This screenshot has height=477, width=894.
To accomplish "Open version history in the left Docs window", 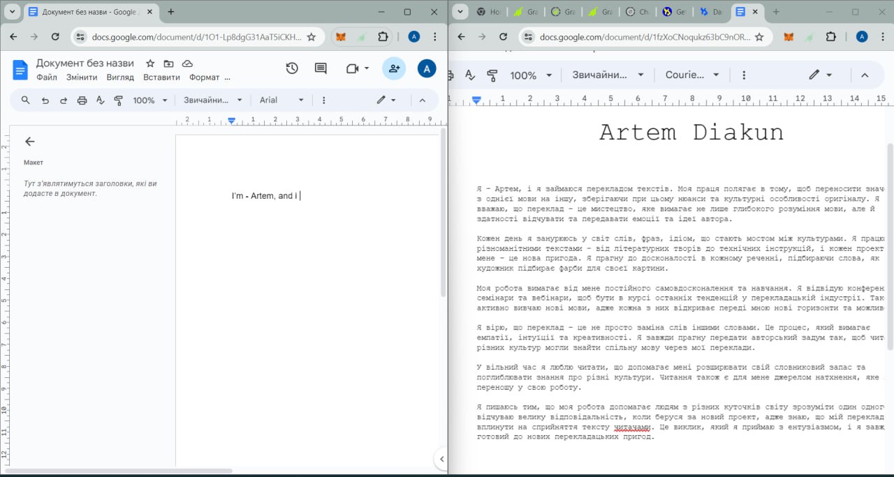I will tap(292, 68).
